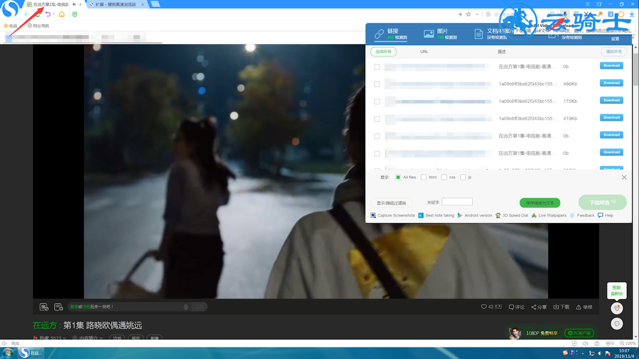The height and width of the screenshot is (359, 639).
Task: Switch to 在远方第1集-电视剧 tab
Action: pos(50,4)
